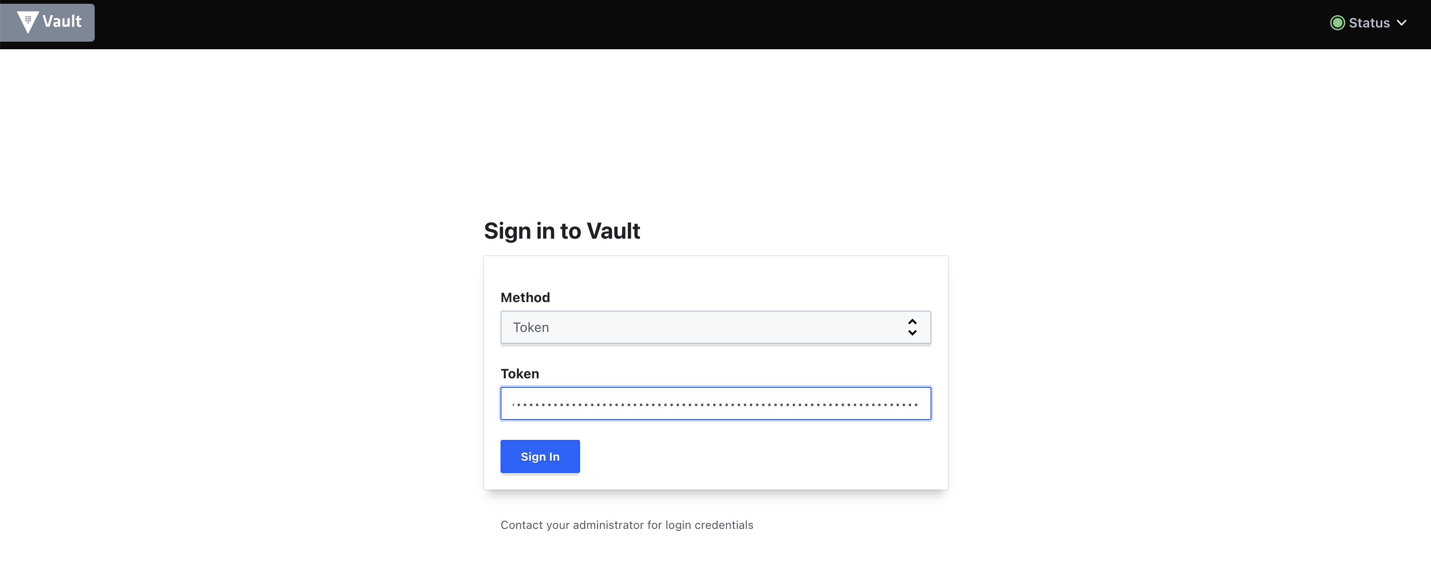Click "Contact your administrator" help text
The width and height of the screenshot is (1431, 572).
point(626,525)
